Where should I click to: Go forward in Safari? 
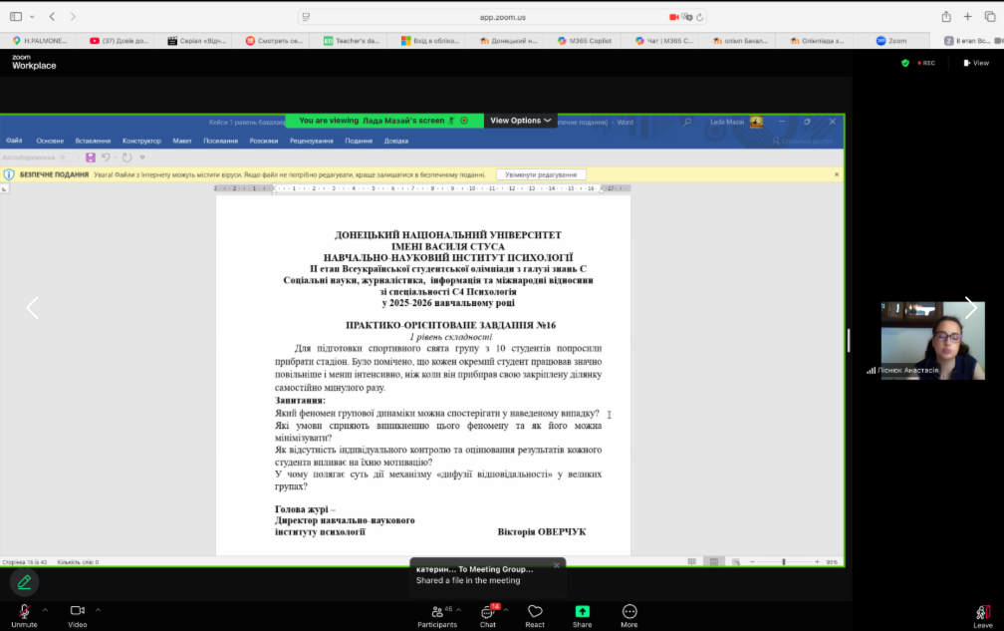pos(73,17)
